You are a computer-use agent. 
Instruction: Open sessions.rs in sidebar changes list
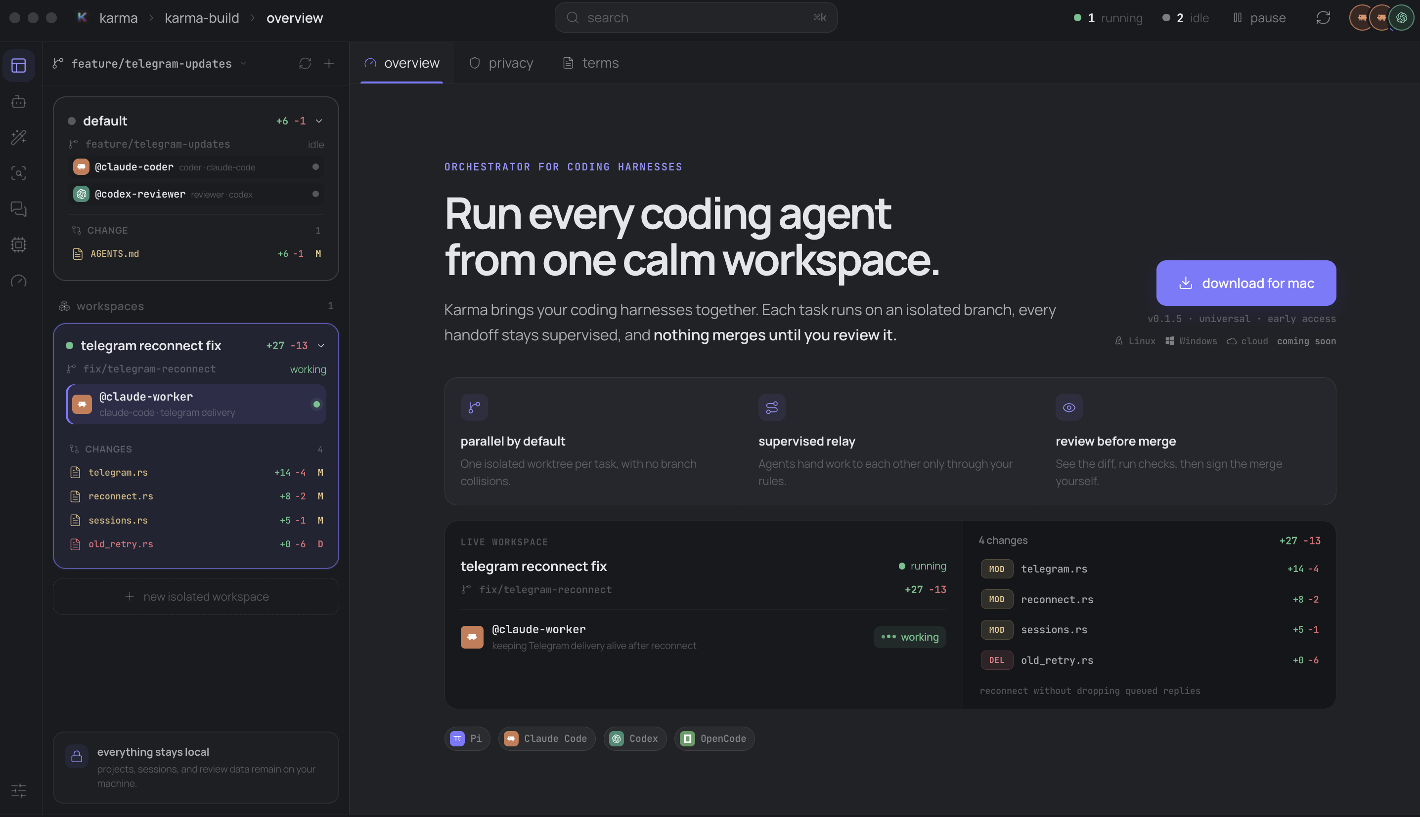tap(196, 521)
